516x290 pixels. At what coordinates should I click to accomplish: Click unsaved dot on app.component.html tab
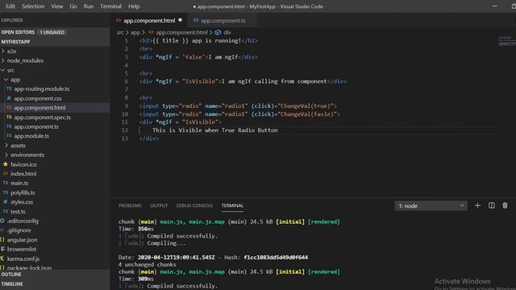click(181, 20)
